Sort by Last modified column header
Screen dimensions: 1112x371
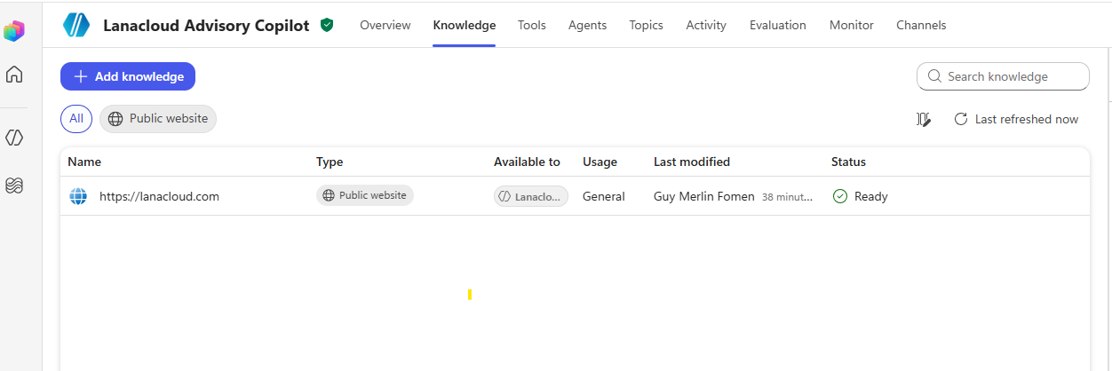[x=692, y=162]
